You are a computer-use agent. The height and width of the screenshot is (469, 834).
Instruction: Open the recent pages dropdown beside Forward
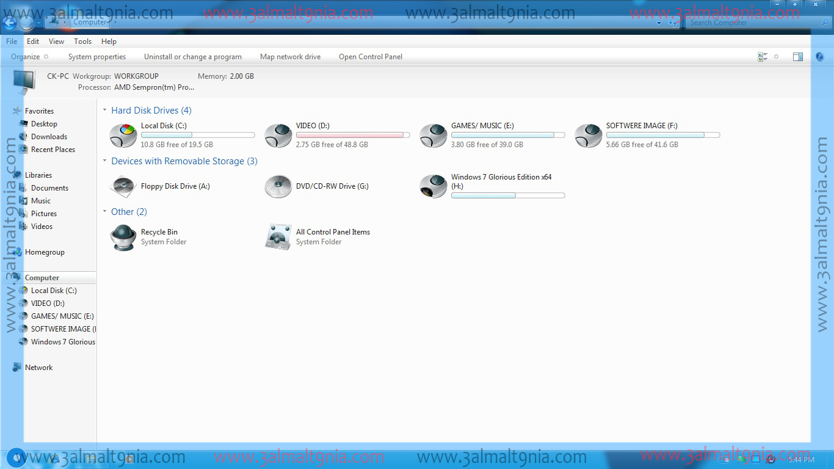[39, 23]
